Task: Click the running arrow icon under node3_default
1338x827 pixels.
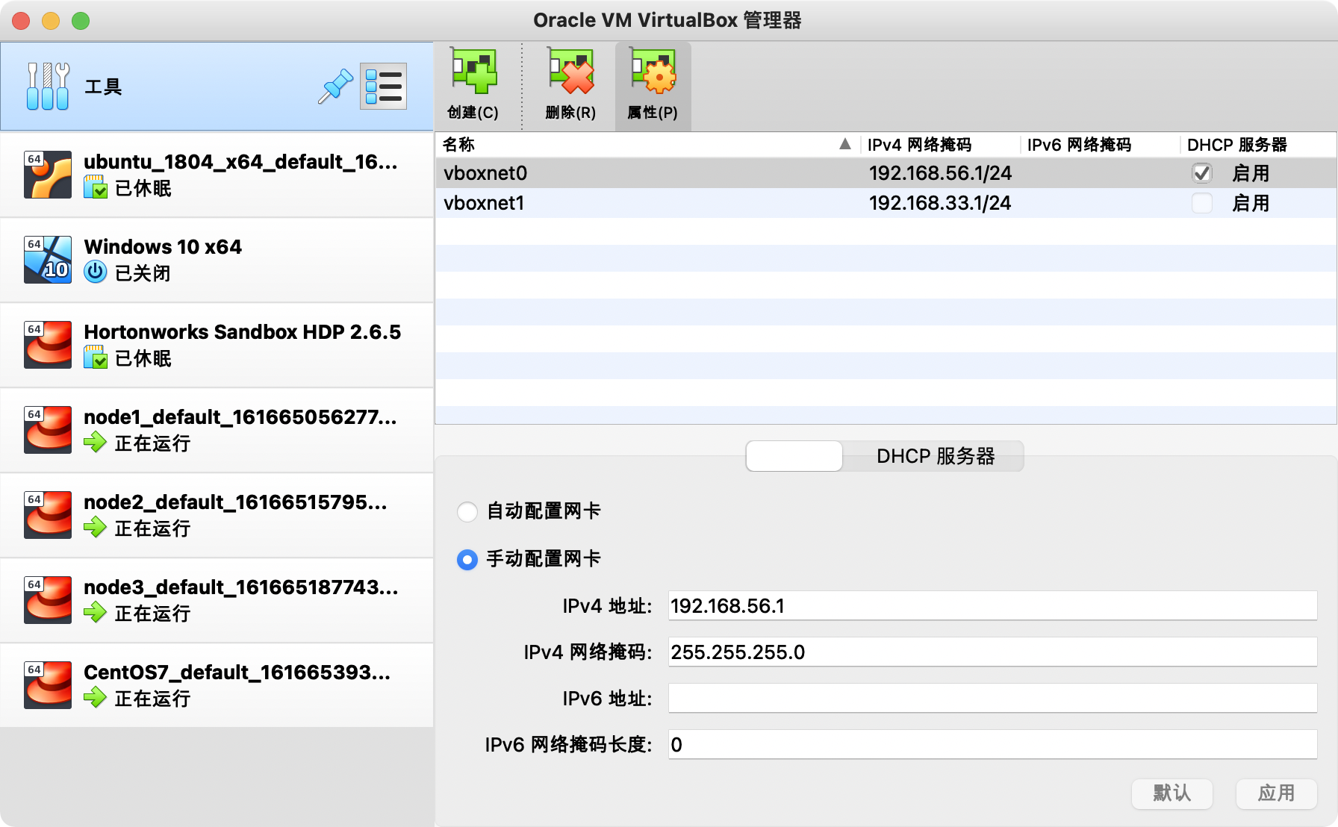Action: tap(96, 613)
